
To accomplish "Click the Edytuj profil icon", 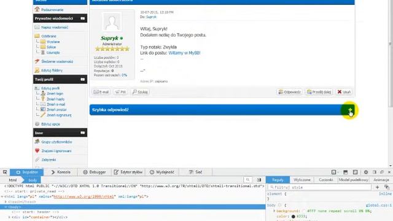I will tap(37, 88).
